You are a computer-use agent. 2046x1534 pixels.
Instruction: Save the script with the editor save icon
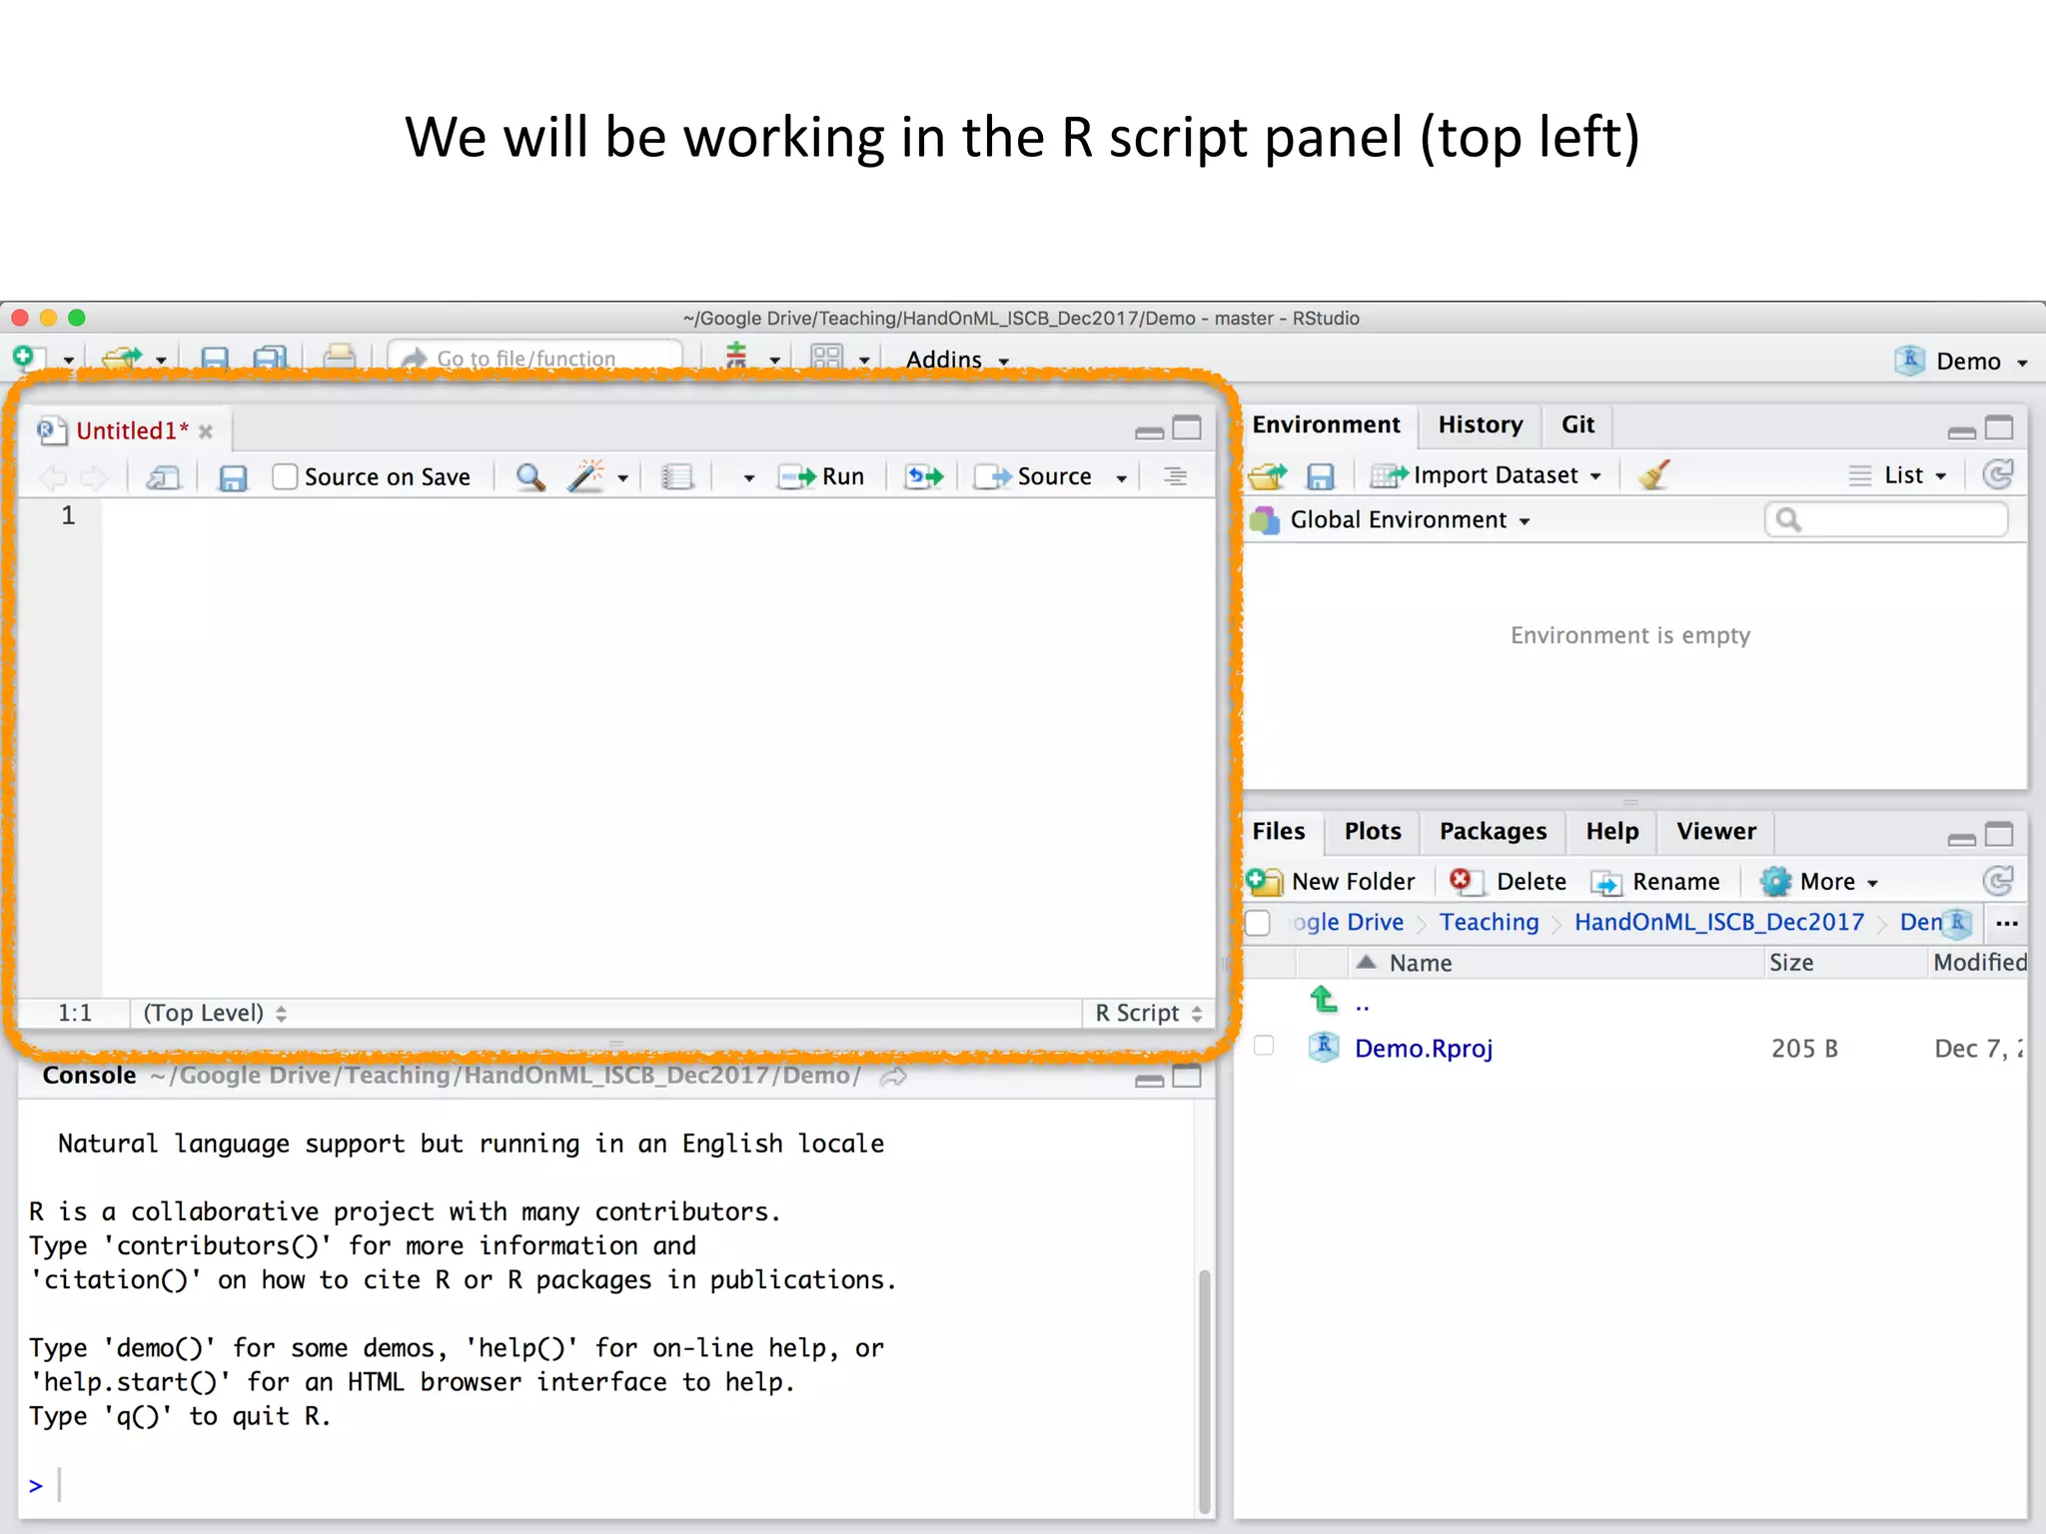pyautogui.click(x=233, y=477)
